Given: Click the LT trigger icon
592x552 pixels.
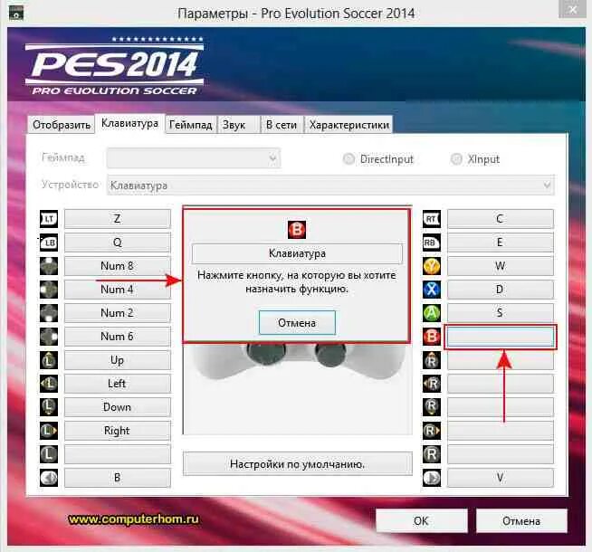Looking at the screenshot, I should pos(49,219).
